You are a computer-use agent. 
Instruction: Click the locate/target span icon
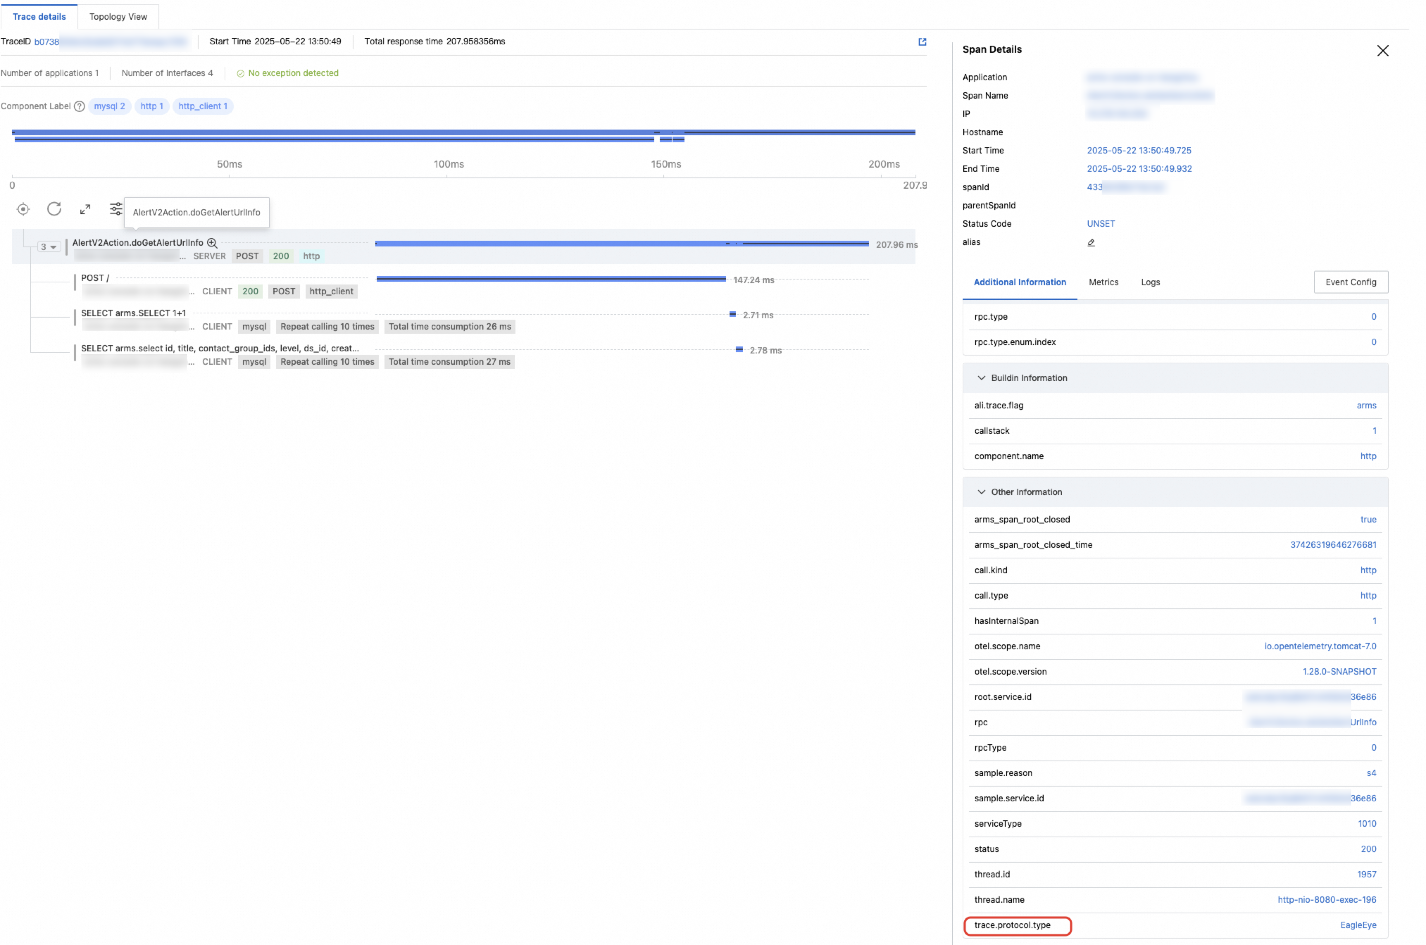point(23,209)
